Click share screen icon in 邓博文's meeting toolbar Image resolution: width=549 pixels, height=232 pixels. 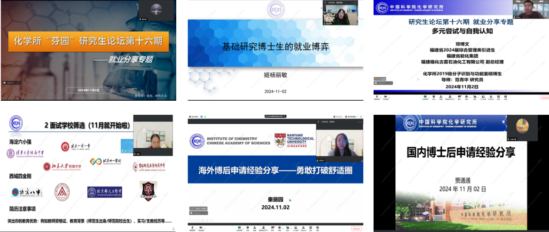point(425,97)
